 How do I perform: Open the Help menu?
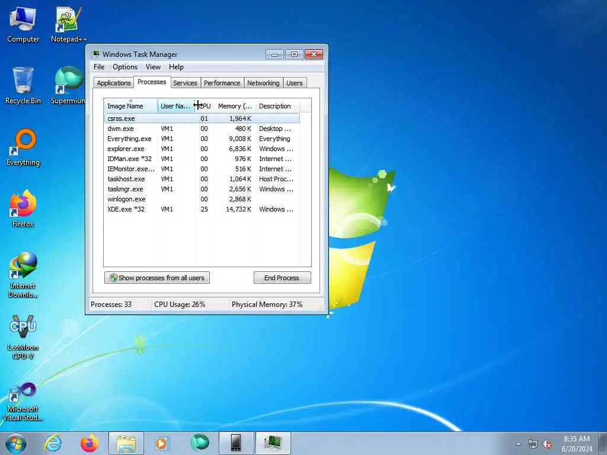coord(176,67)
